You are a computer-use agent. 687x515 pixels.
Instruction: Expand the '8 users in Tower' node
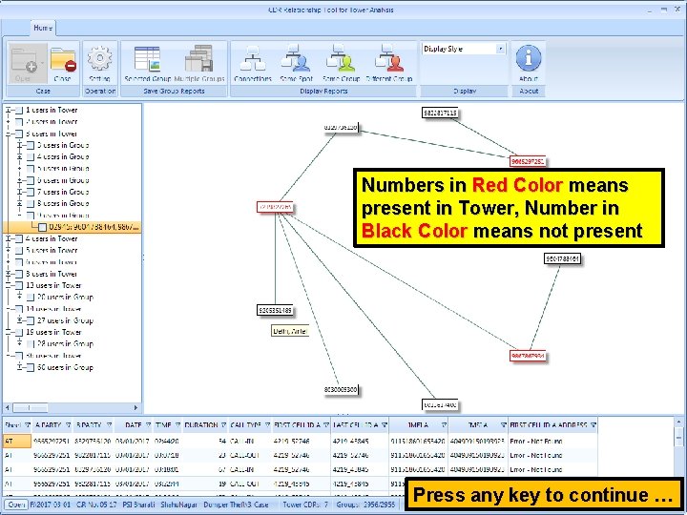pyautogui.click(x=8, y=274)
